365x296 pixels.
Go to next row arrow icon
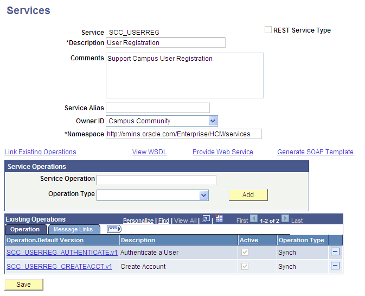pyautogui.click(x=285, y=219)
